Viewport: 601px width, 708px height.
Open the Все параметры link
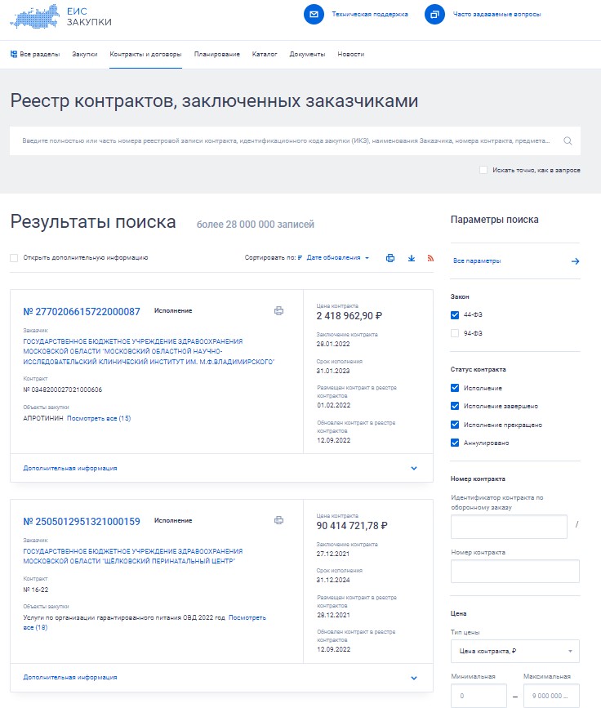477,261
